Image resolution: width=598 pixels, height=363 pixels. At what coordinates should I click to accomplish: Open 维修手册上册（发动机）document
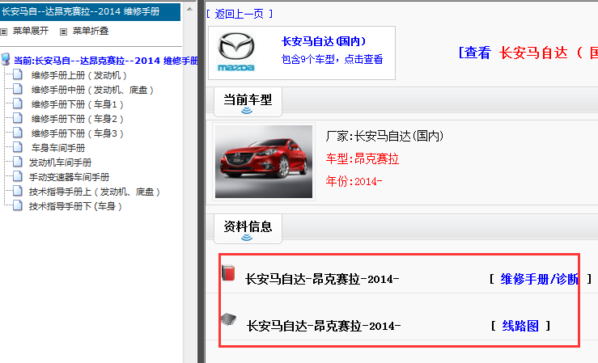click(79, 75)
